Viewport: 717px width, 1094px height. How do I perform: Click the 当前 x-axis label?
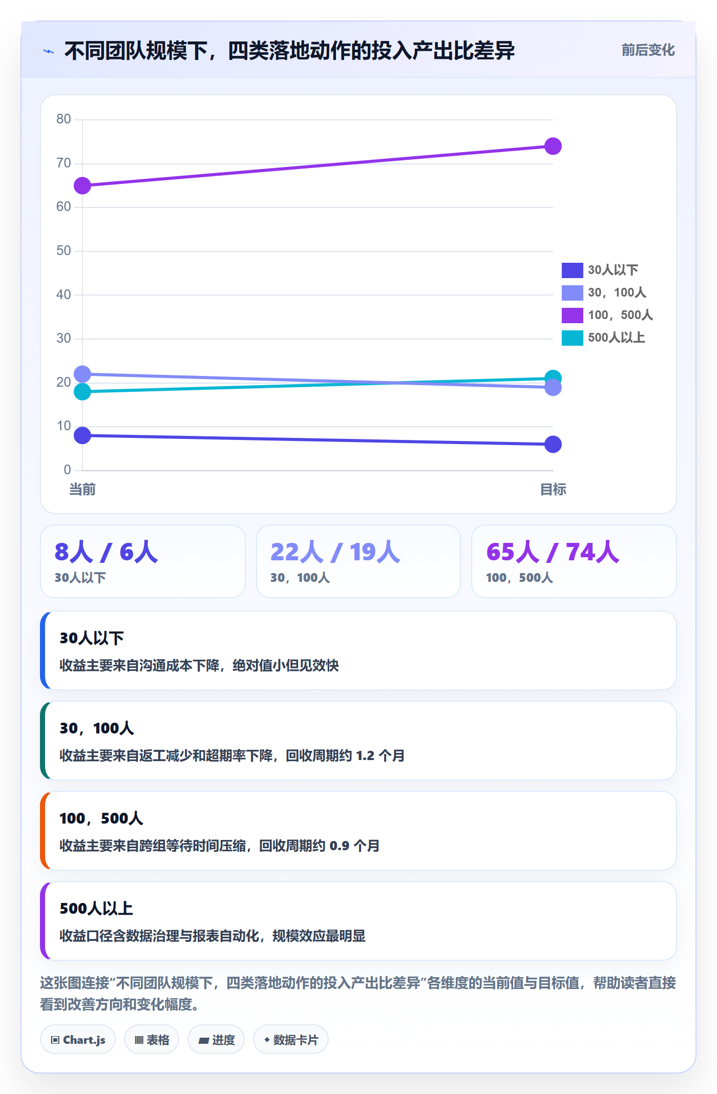82,490
